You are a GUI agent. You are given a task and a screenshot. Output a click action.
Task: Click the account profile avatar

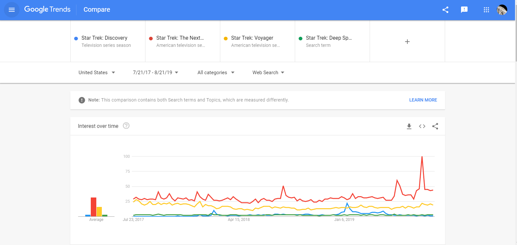pyautogui.click(x=502, y=10)
